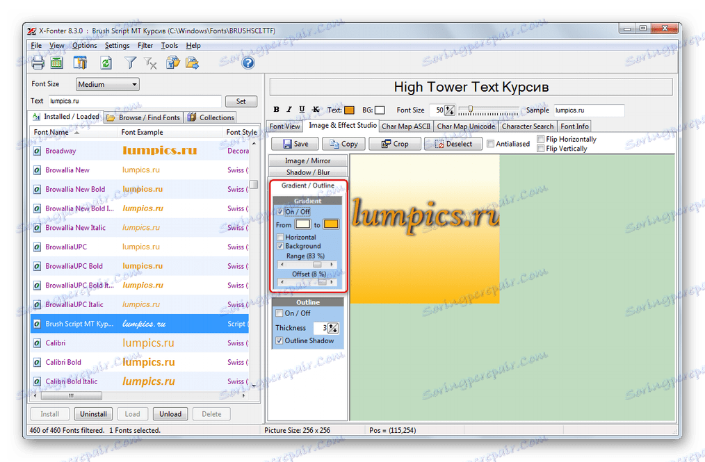Check Flip Horizontally

click(541, 140)
